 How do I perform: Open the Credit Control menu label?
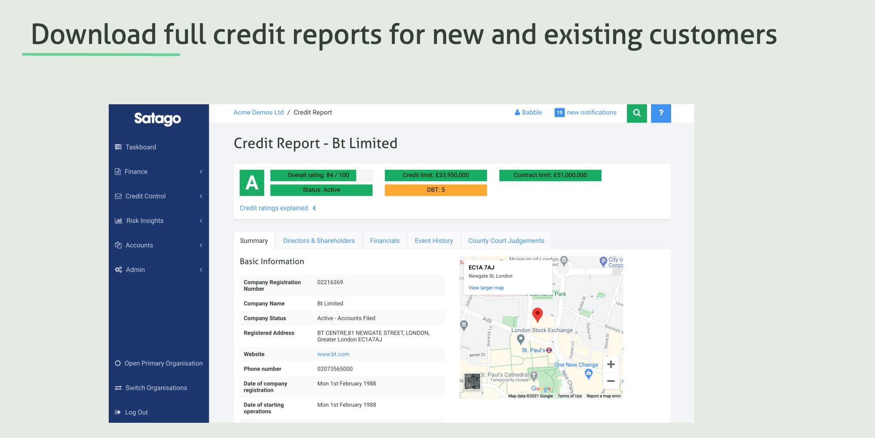(146, 196)
